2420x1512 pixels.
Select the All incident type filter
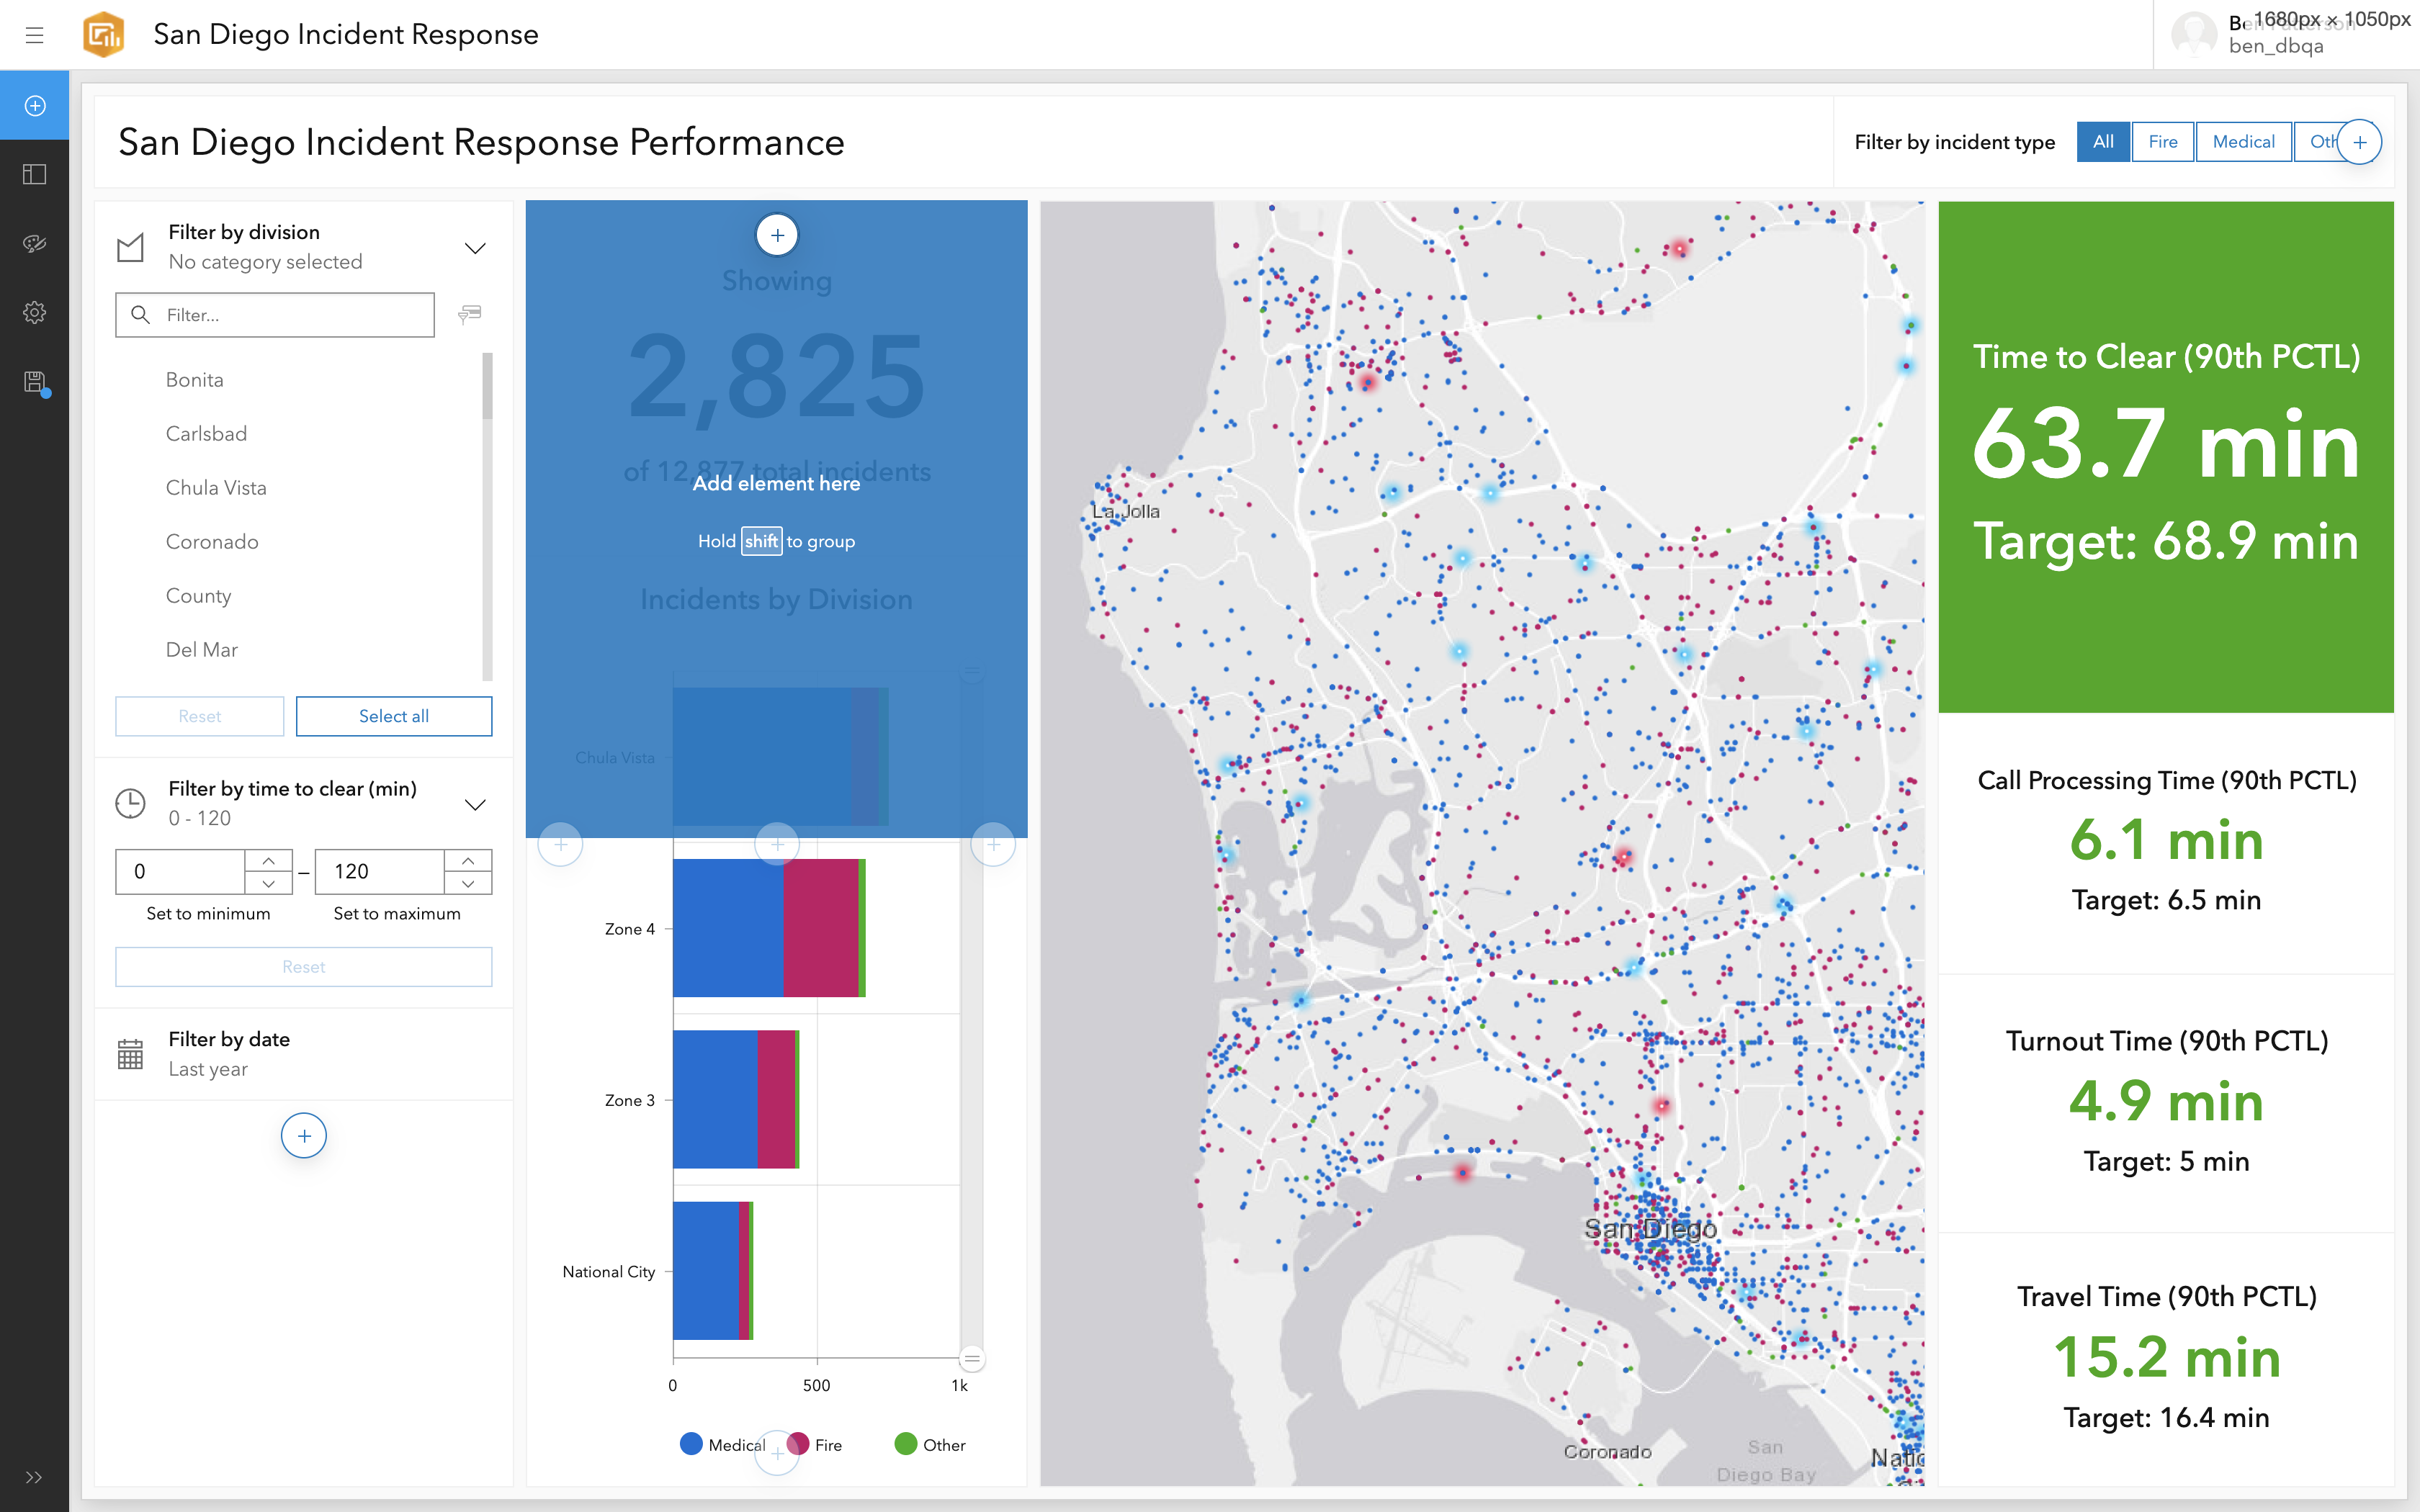[x=2103, y=142]
